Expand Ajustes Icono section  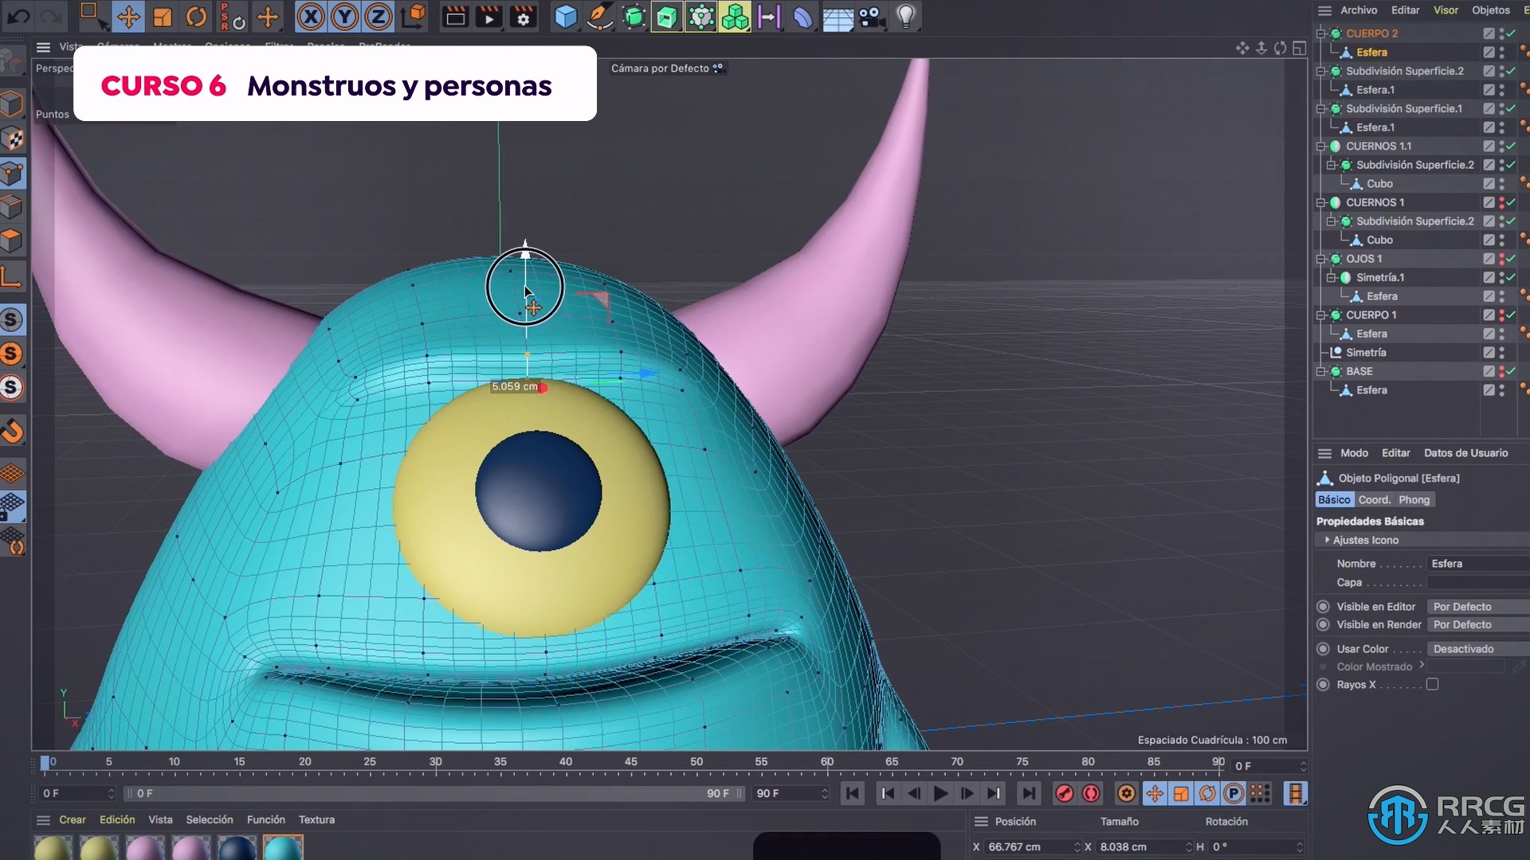pyautogui.click(x=1327, y=540)
